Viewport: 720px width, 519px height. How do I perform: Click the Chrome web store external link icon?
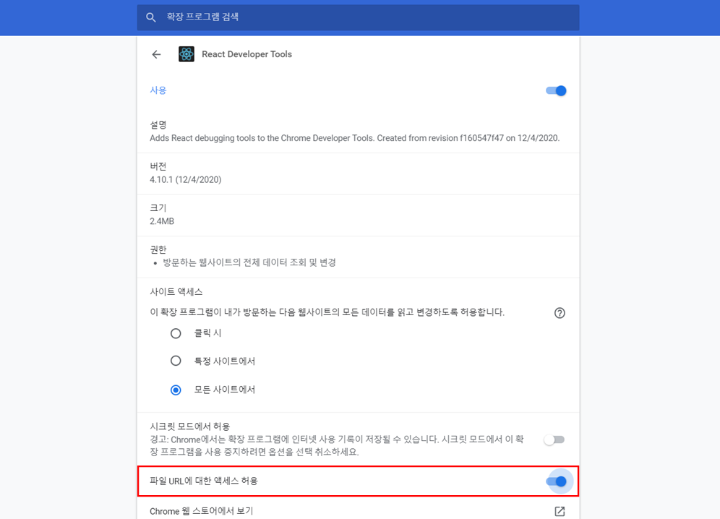point(560,511)
